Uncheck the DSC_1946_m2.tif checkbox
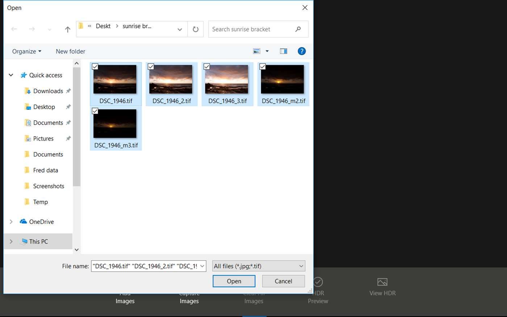 click(263, 66)
